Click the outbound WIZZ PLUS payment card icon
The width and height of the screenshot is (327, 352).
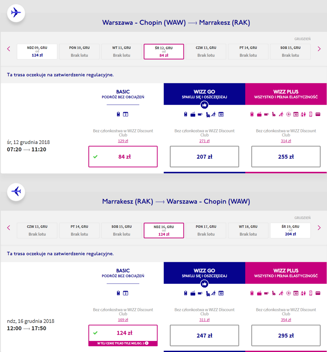tap(318, 114)
